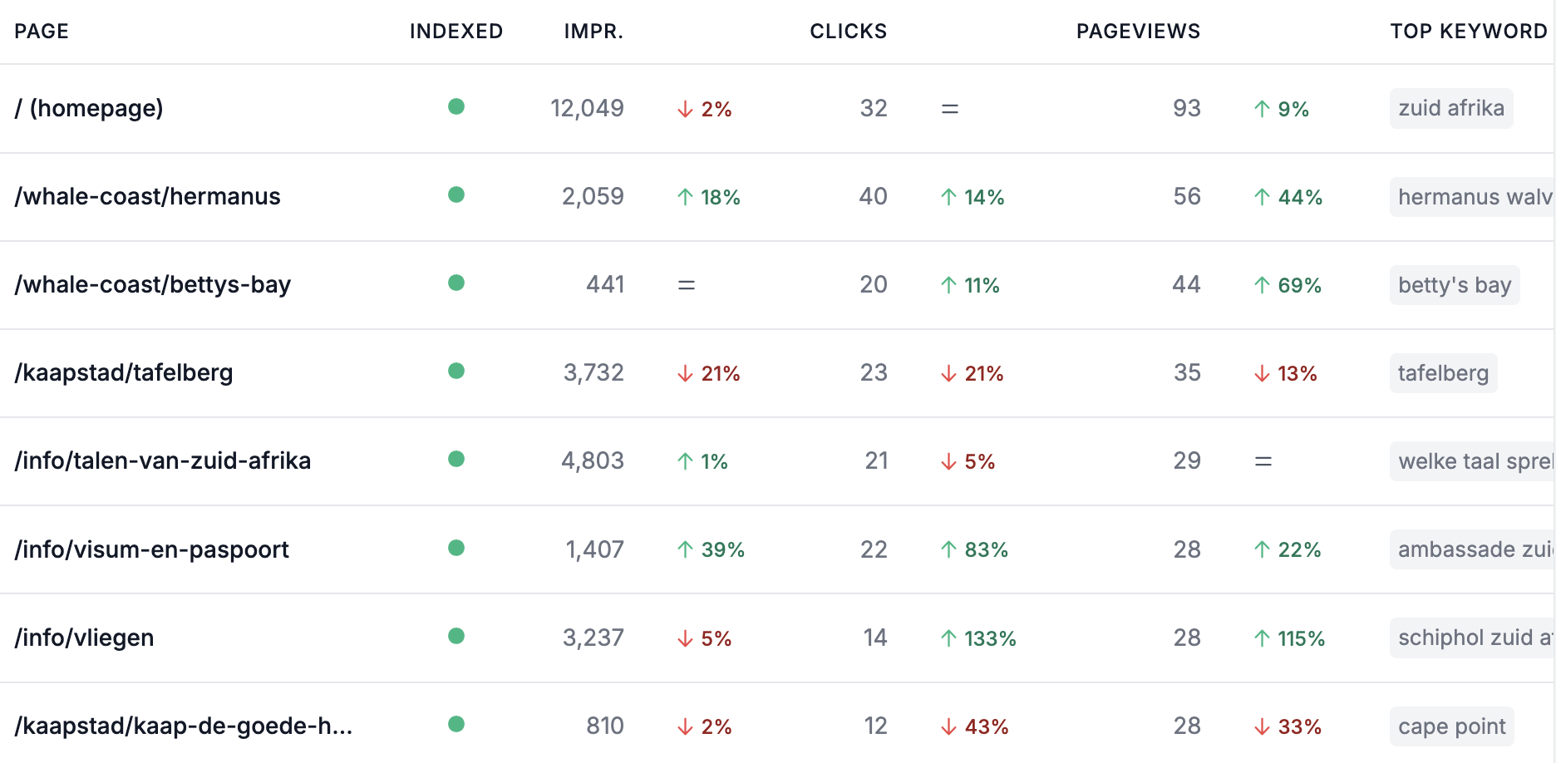Select the 'tafelberg' keyword tag

(x=1443, y=373)
